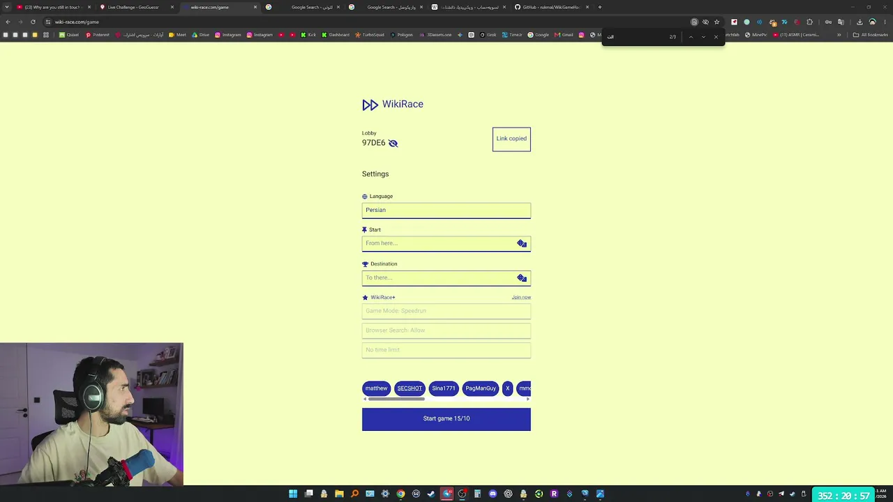
Task: Open the browser profile avatar
Action: tap(872, 22)
